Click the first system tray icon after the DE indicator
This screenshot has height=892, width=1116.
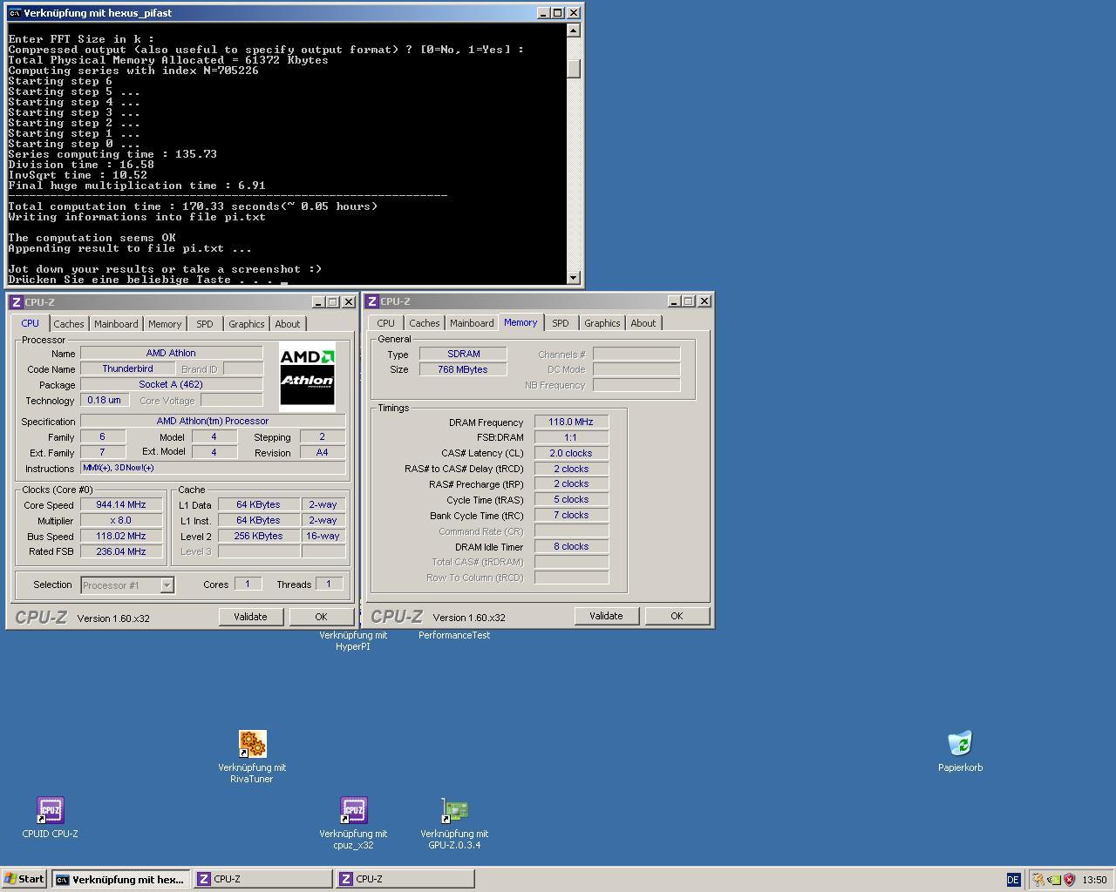point(1038,880)
